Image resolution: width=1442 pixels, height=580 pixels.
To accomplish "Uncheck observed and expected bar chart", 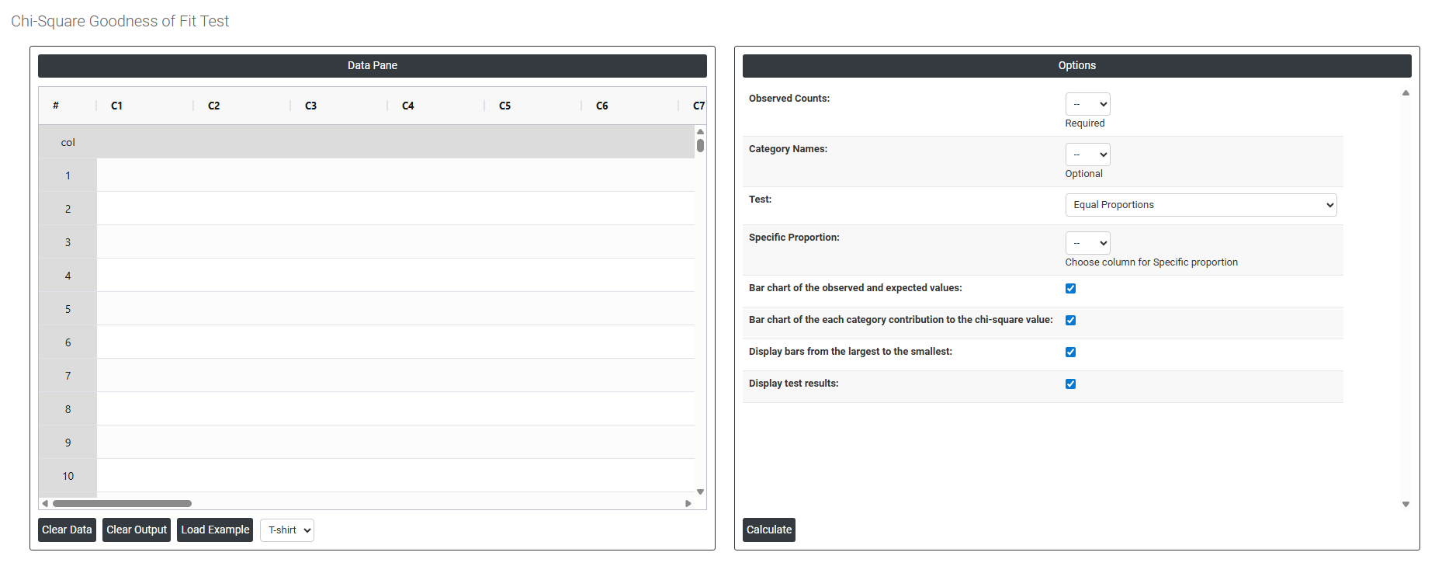I will click(1070, 289).
